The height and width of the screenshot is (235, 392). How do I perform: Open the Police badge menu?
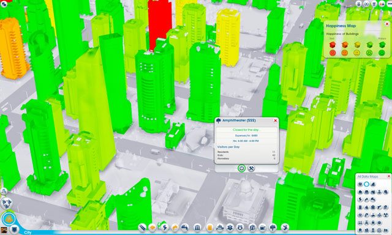(240, 228)
